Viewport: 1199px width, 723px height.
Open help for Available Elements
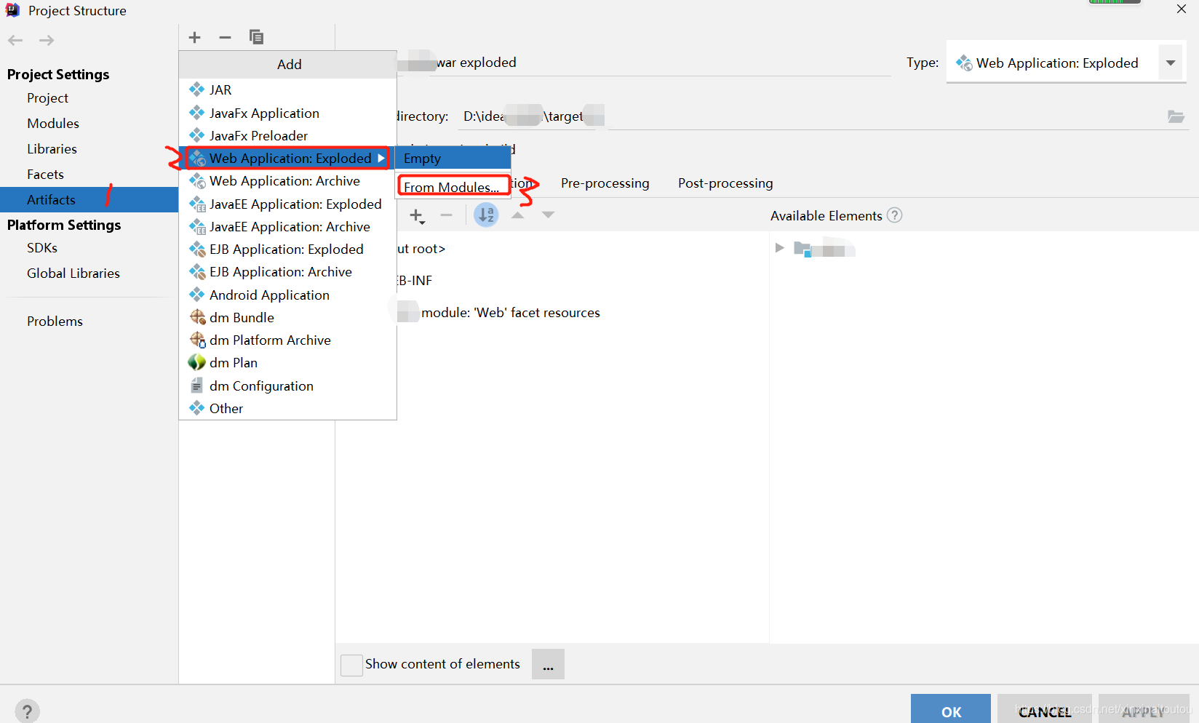[x=894, y=215]
